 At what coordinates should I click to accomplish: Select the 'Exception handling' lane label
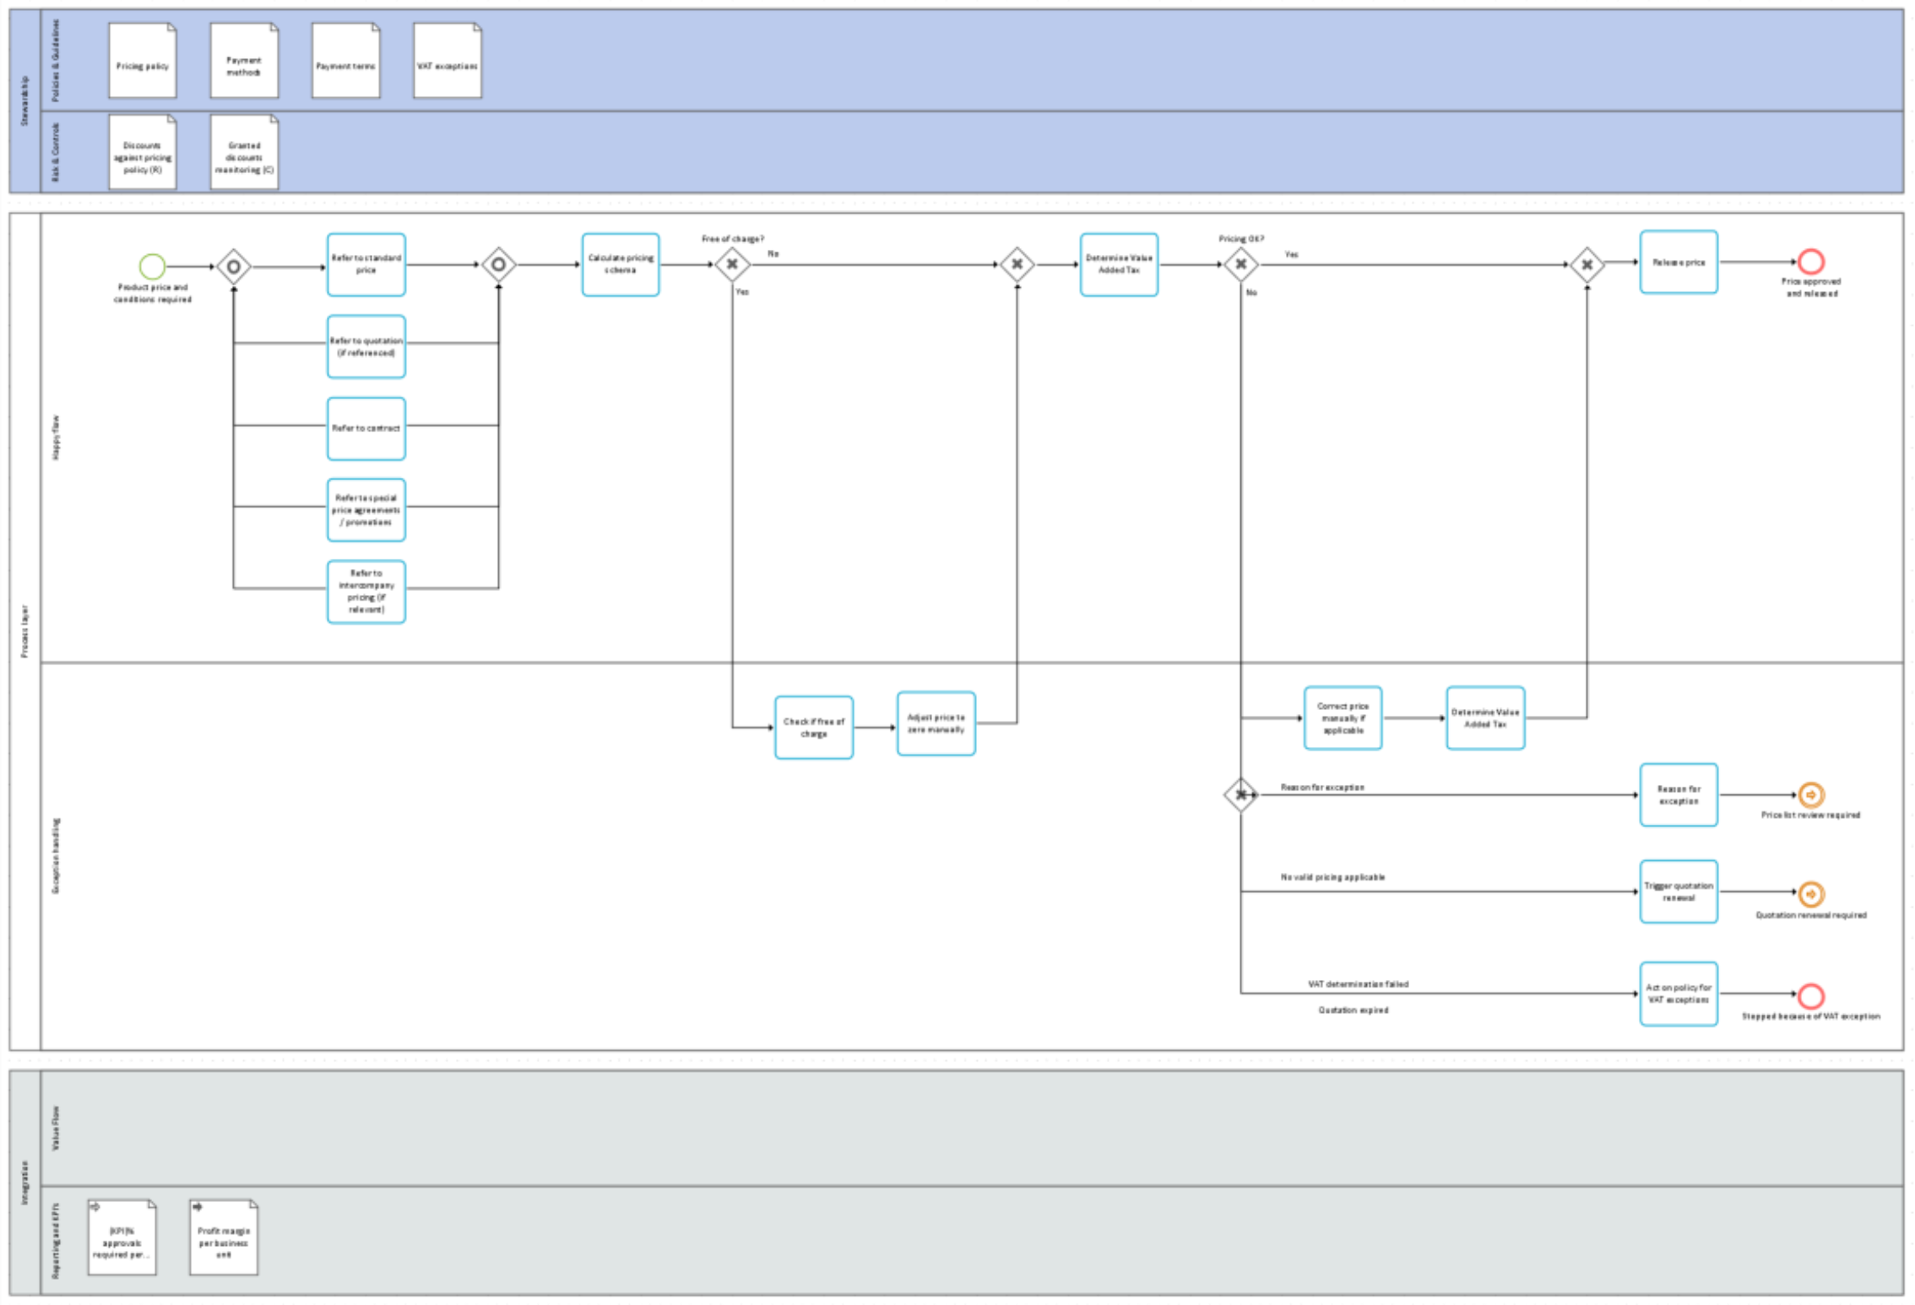click(56, 856)
